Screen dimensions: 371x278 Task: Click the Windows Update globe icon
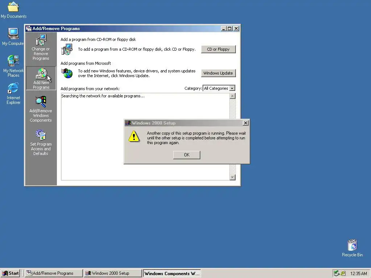point(67,73)
